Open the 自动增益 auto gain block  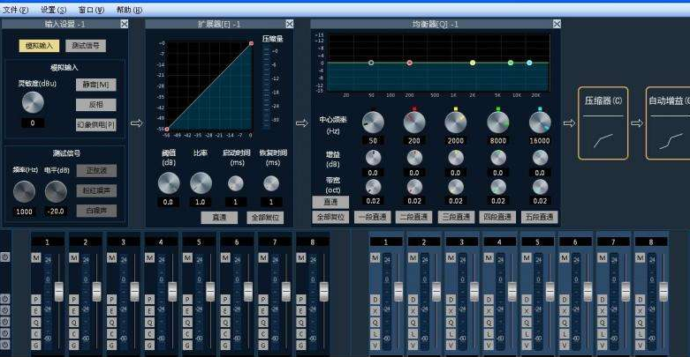click(x=668, y=123)
